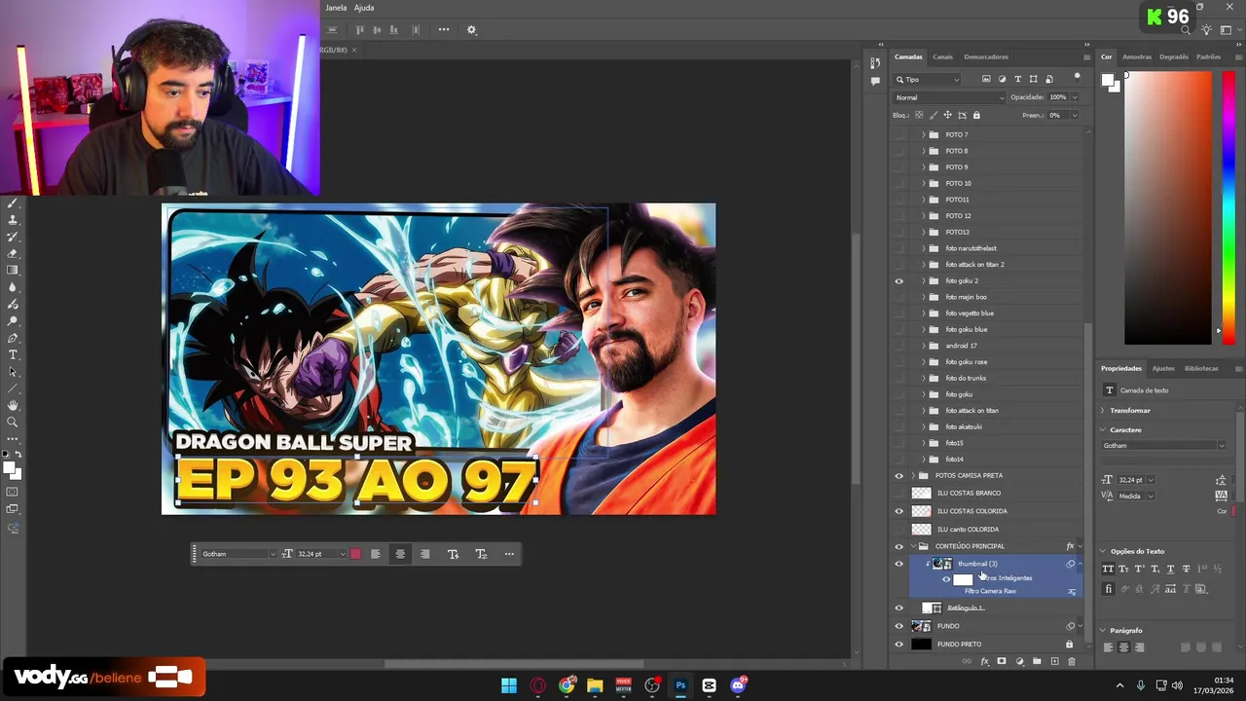
Task: Collapse the Caractere section in Properties
Action: pyautogui.click(x=1103, y=430)
